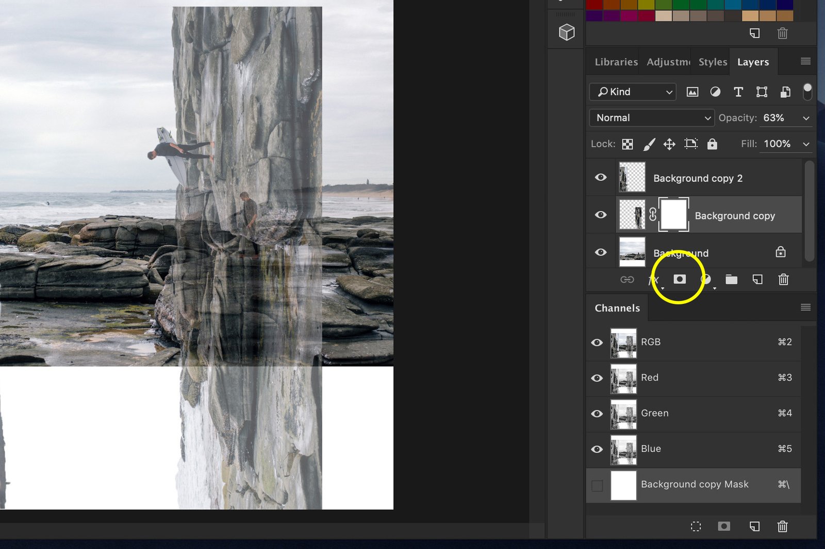
Task: Toggle visibility of the Blue channel
Action: 597,449
